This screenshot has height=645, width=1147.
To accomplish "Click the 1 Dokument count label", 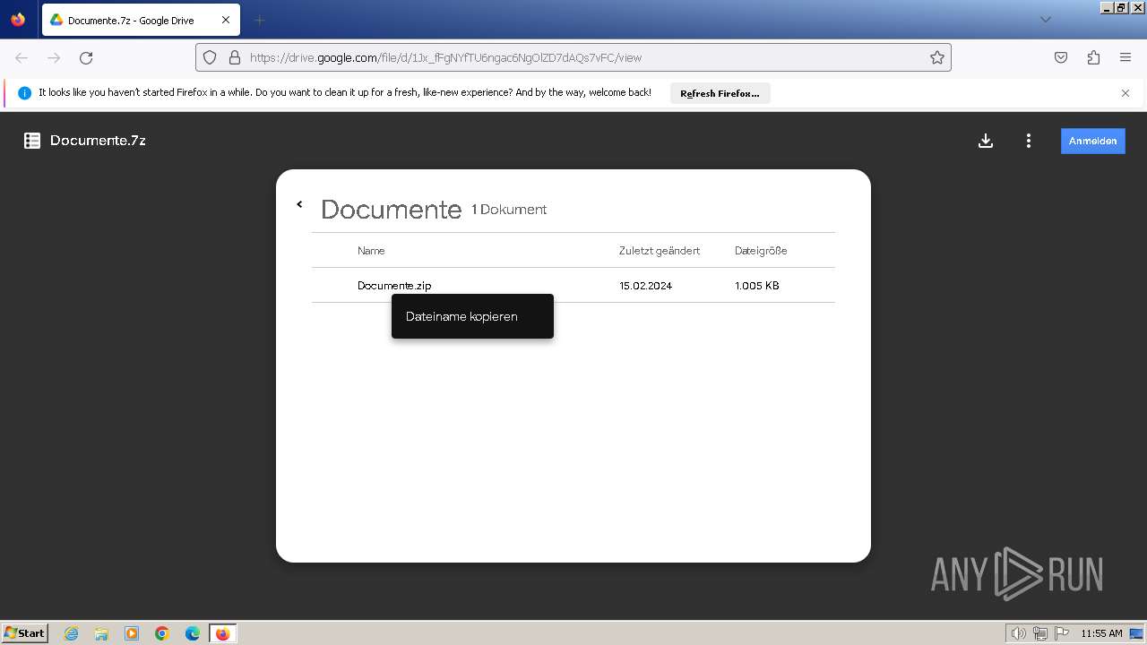I will pos(509,210).
